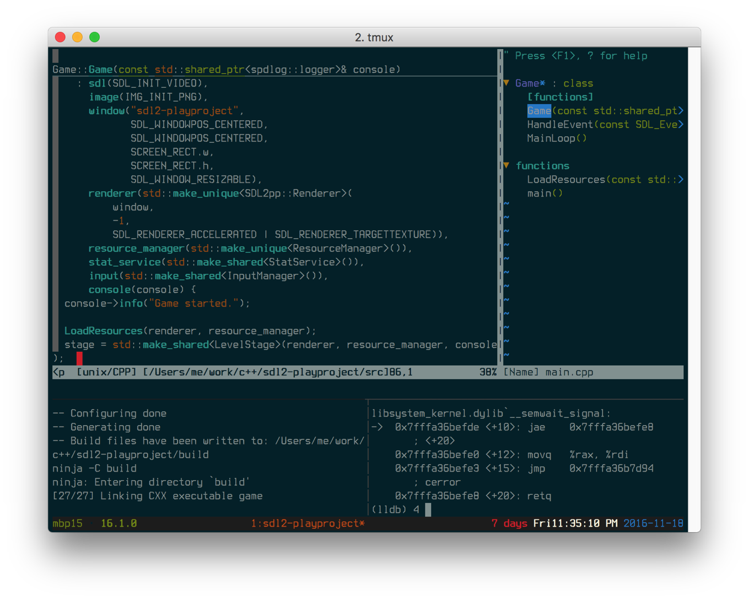Click the mbp15 hostname in tmux status bar
The image size is (749, 601).
(x=67, y=523)
